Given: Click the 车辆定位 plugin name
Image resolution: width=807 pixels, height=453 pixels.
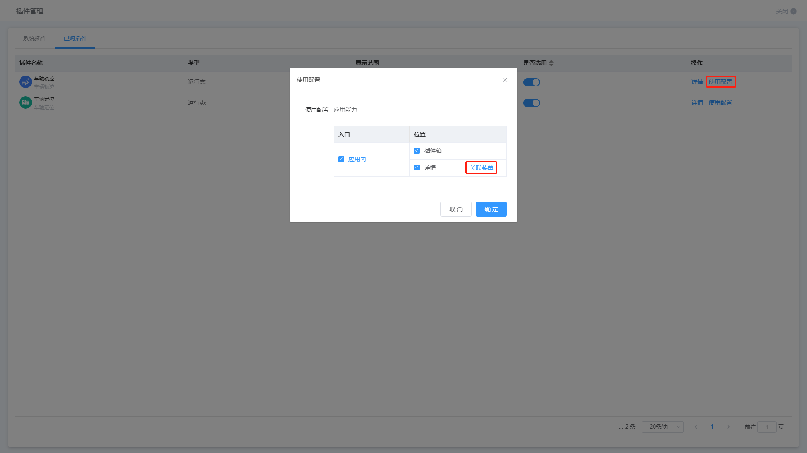Looking at the screenshot, I should [x=44, y=99].
